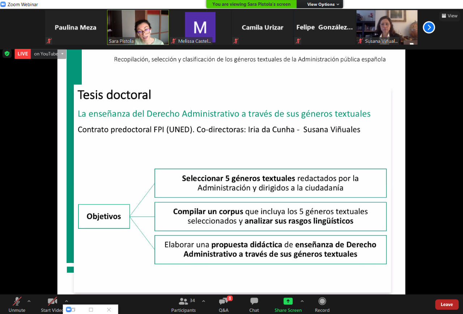This screenshot has width=463, height=314.
Task: Select Susana Viñuales's video thumbnail
Action: [387, 27]
